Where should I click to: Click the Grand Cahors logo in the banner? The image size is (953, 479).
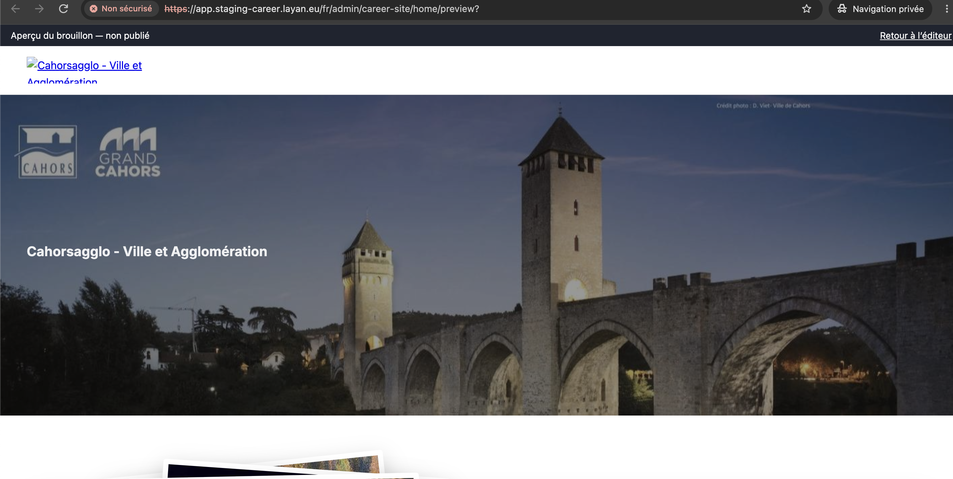pos(128,152)
